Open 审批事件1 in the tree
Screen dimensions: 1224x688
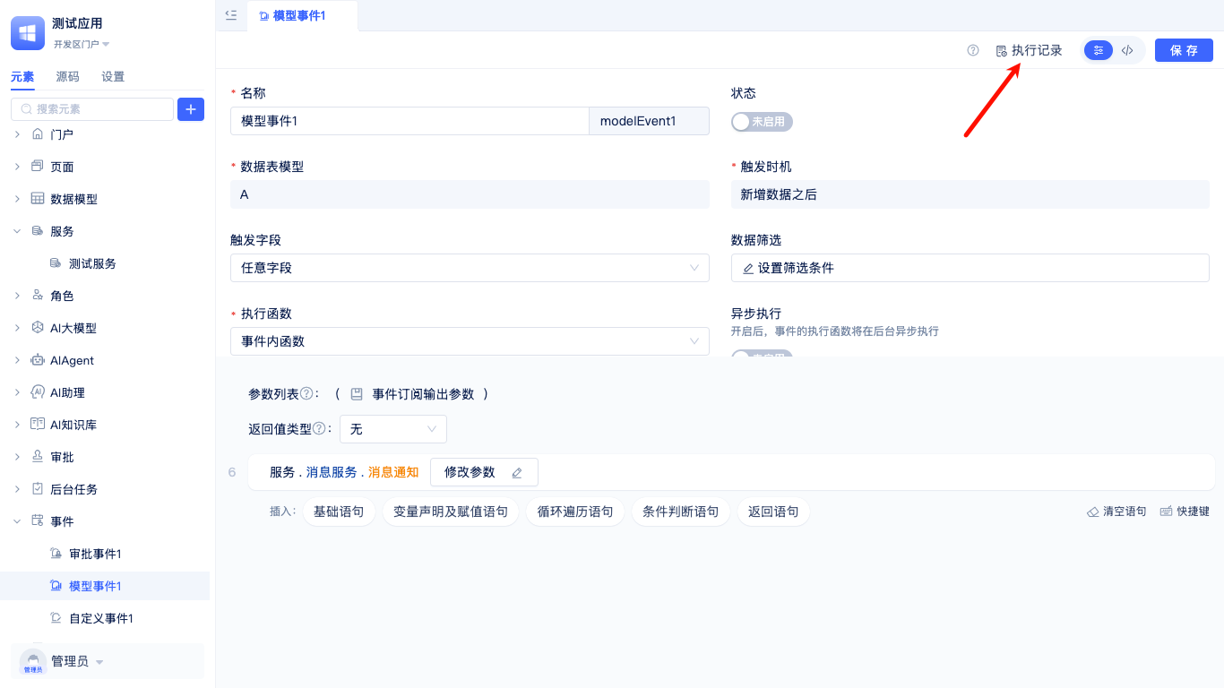95,554
